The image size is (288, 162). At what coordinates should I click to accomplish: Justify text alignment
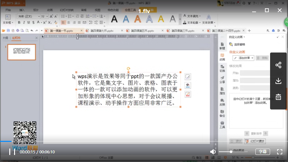coord(79,22)
